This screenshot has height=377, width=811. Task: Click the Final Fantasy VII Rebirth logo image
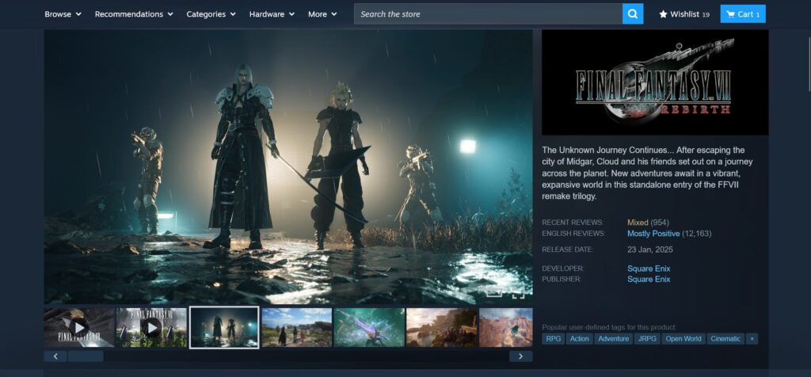(x=655, y=82)
